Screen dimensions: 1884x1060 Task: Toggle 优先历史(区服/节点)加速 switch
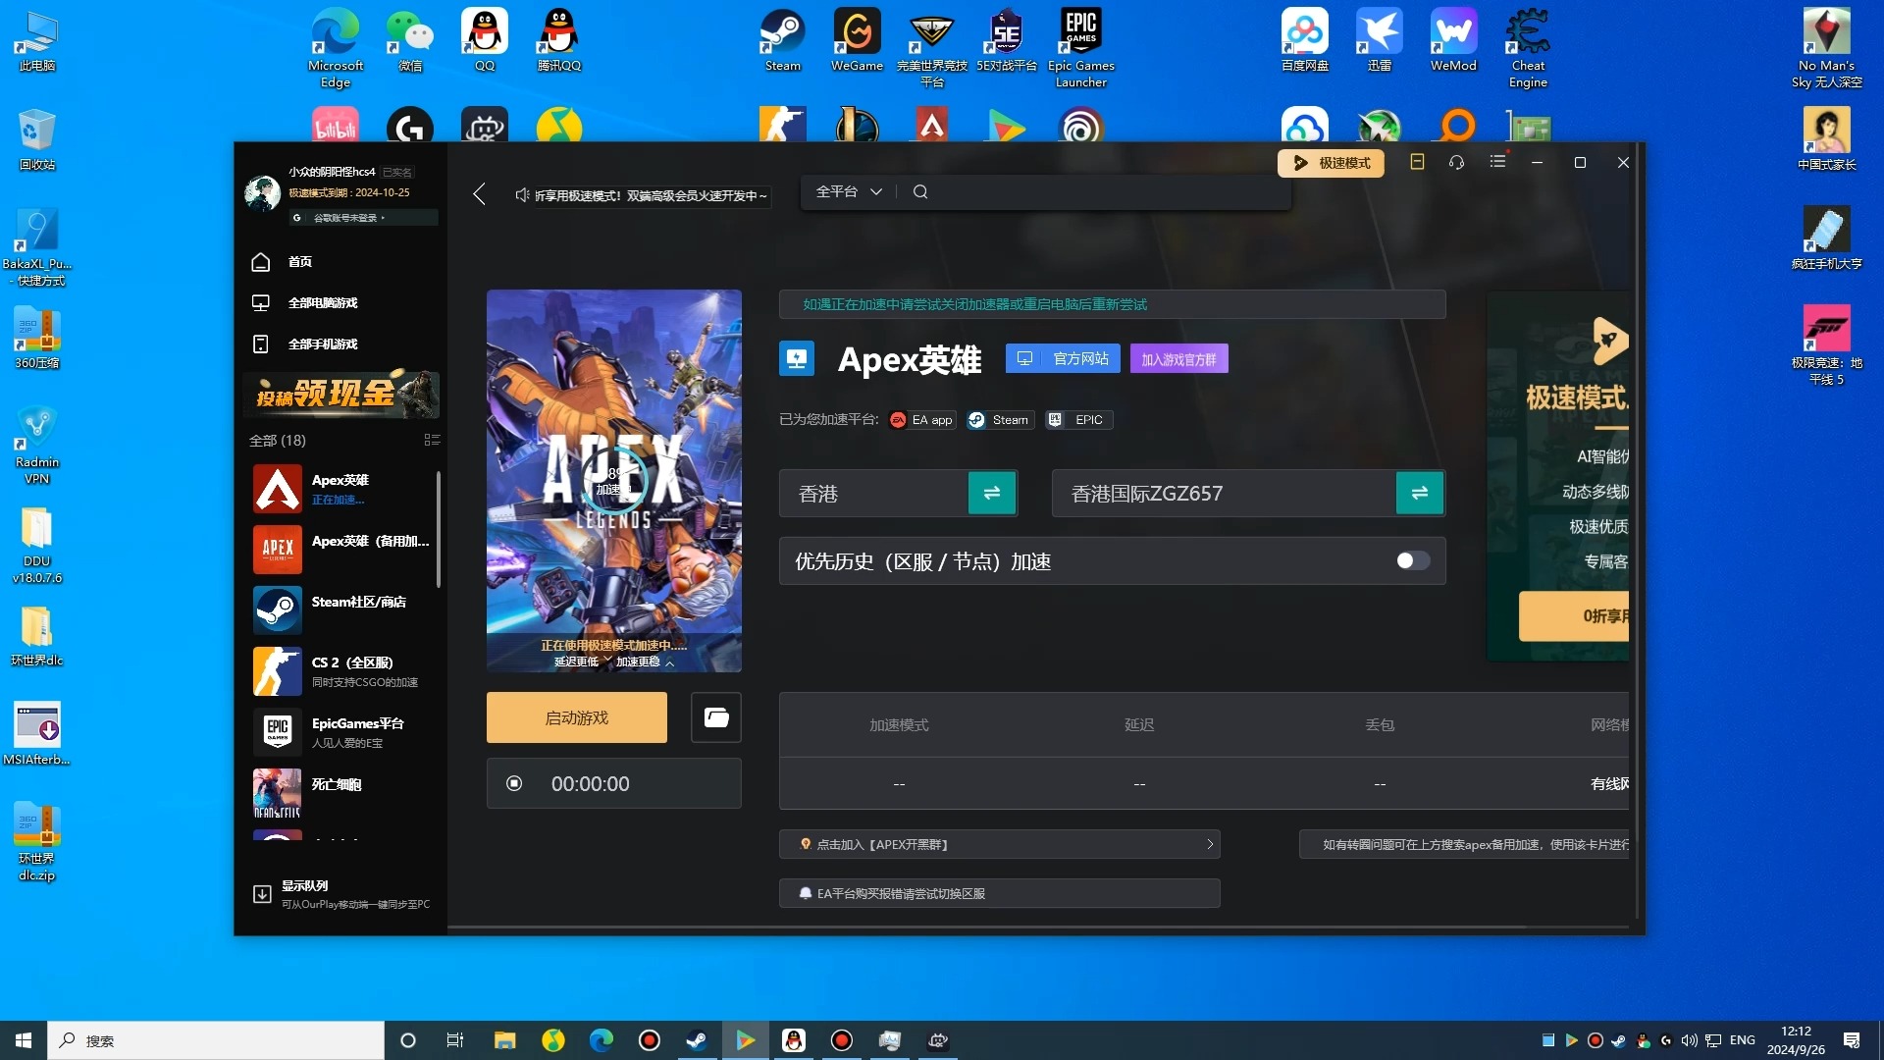1413,560
